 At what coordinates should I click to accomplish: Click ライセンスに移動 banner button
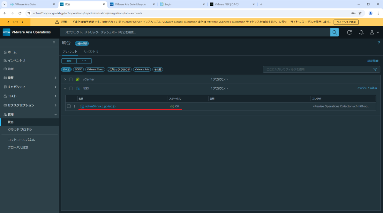pyautogui.click(x=346, y=22)
